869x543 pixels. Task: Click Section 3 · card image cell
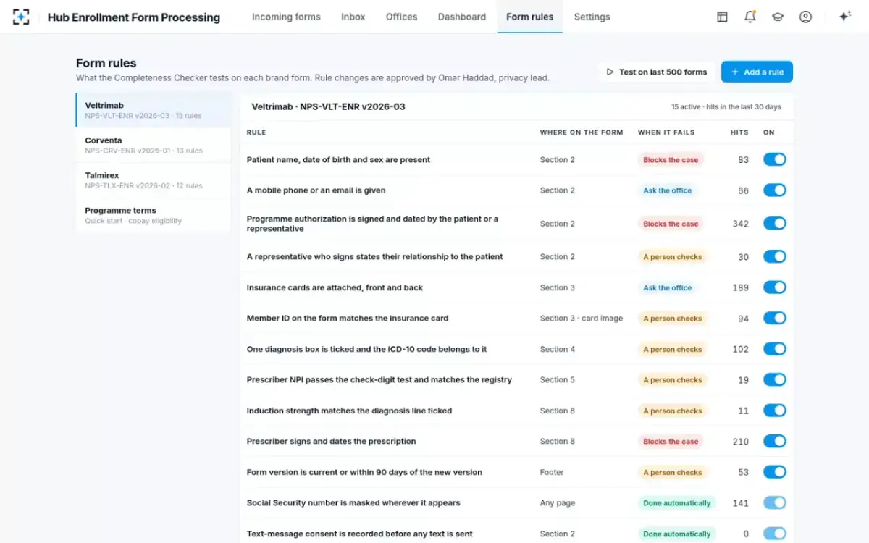[582, 318]
